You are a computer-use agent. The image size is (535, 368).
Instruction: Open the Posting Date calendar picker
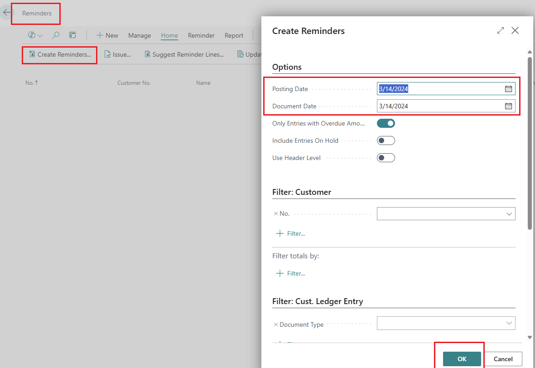click(509, 88)
